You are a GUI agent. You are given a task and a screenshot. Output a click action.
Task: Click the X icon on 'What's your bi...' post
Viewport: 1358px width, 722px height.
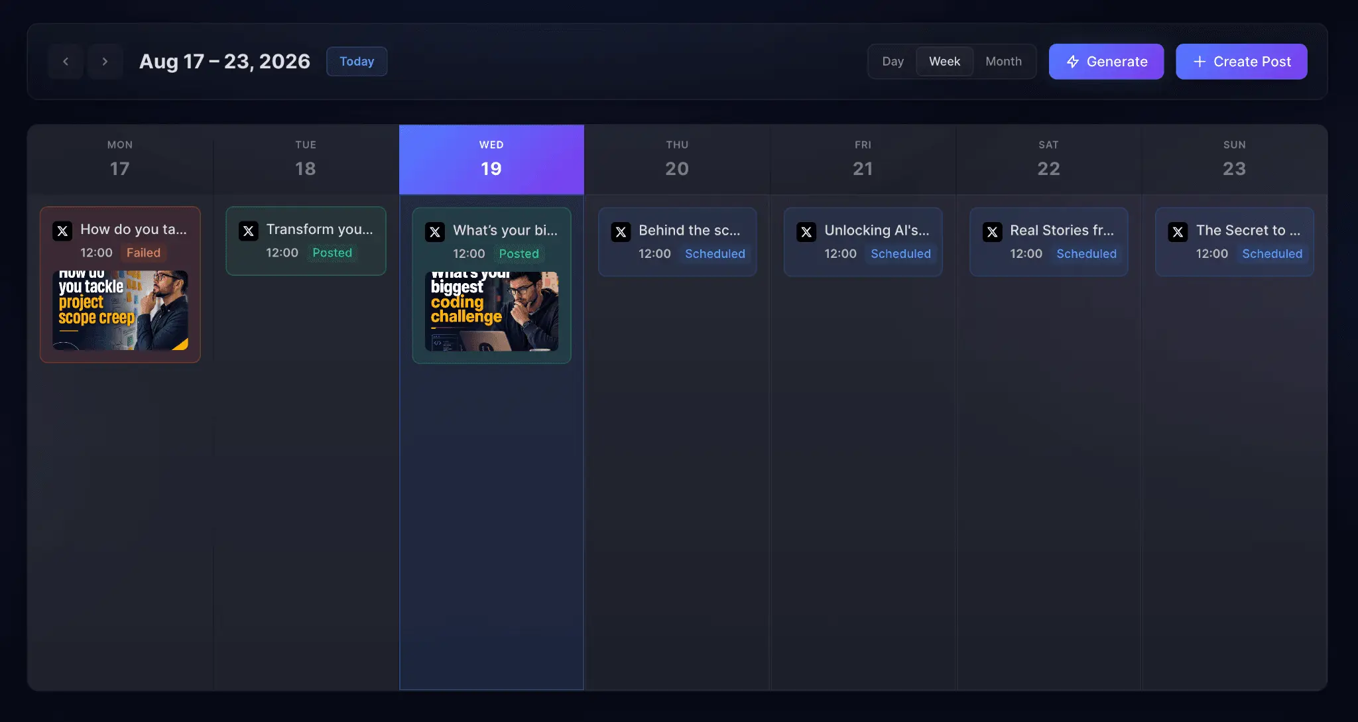[x=435, y=232]
